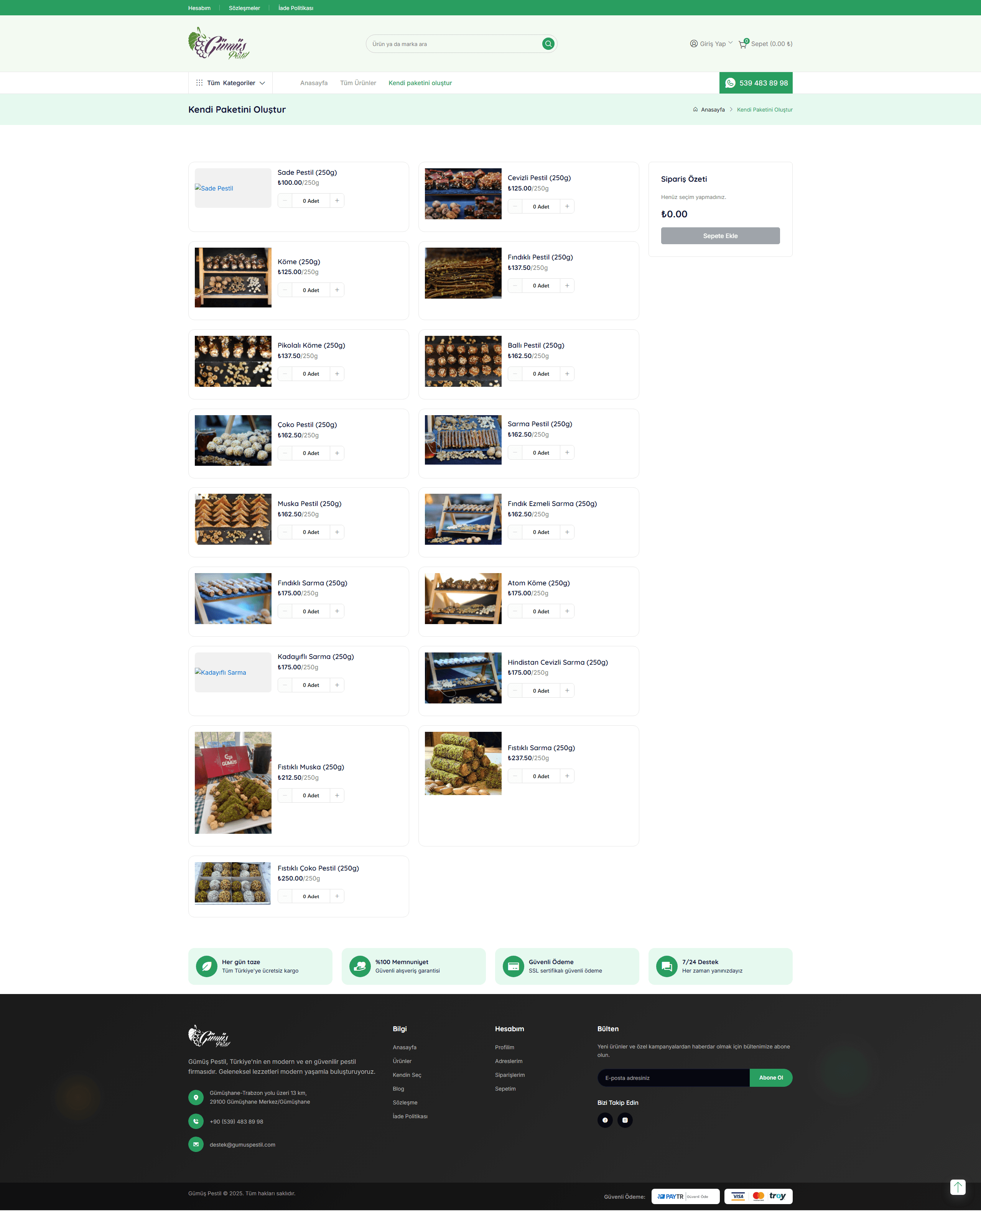Click the footer location pin icon
Viewport: 981px width, 1211px height.
coord(196,1097)
